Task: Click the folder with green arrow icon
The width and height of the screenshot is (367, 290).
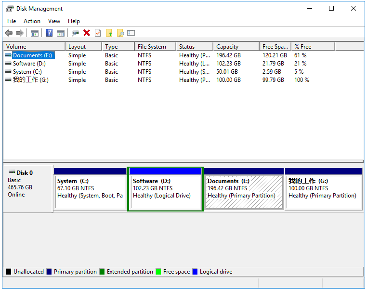Action: 109,33
